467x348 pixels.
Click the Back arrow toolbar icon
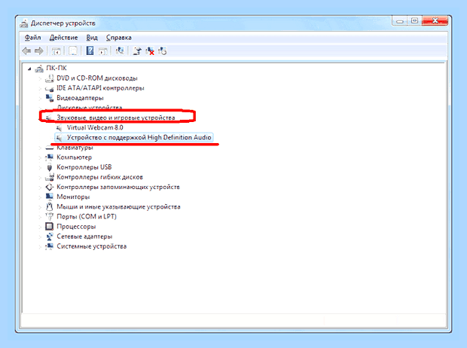[x=26, y=51]
